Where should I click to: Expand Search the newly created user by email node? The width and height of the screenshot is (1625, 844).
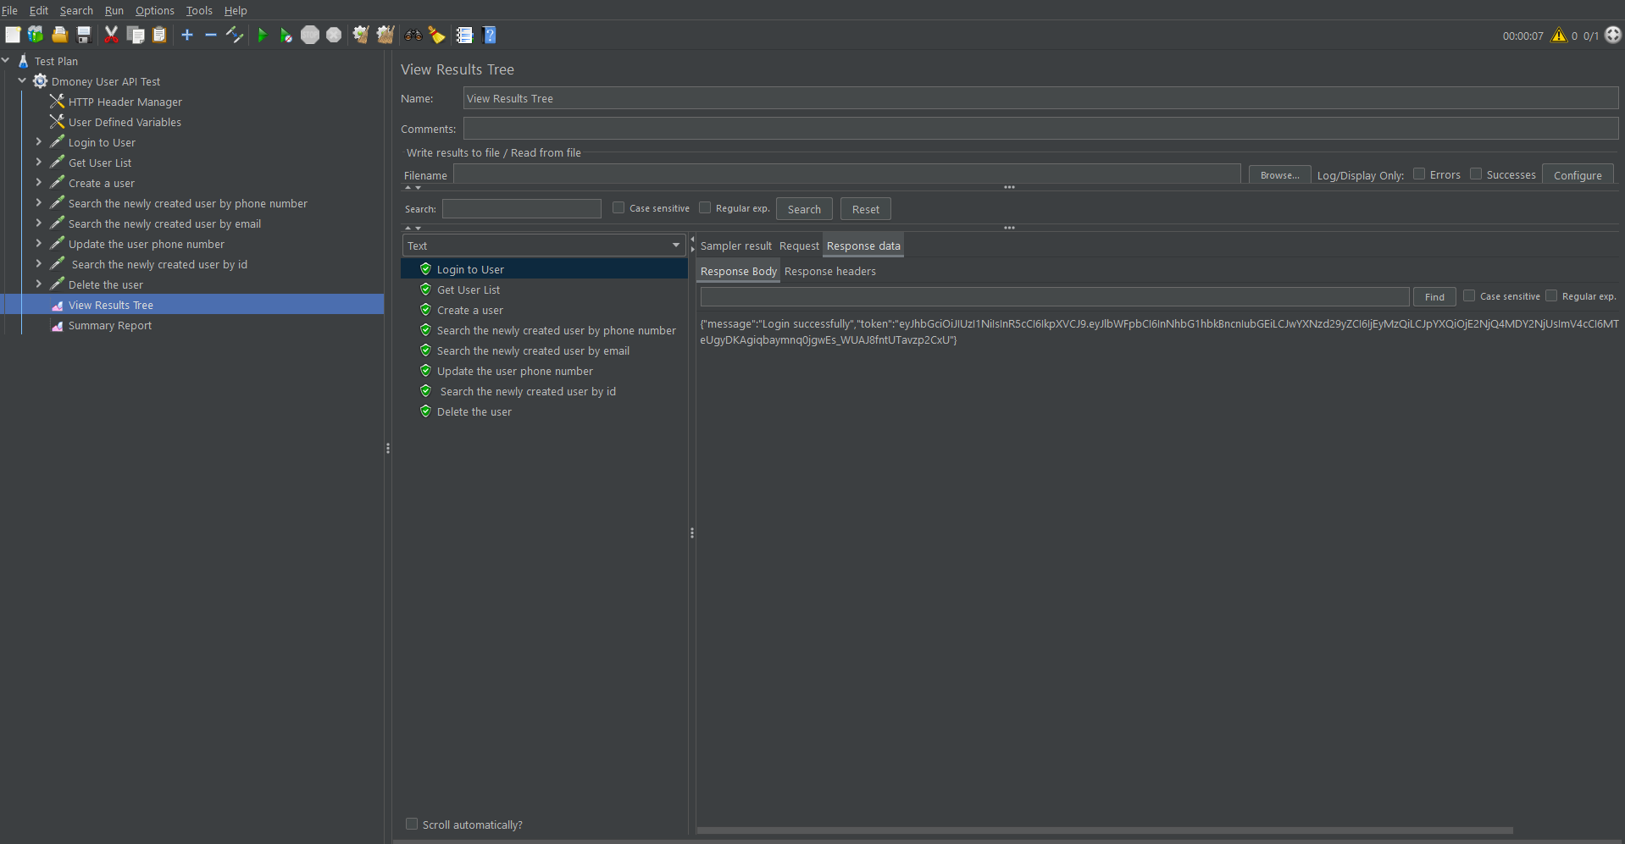39,223
